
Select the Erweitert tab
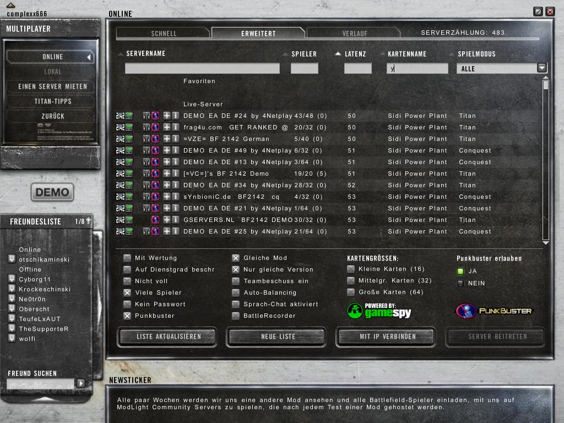[x=258, y=34]
